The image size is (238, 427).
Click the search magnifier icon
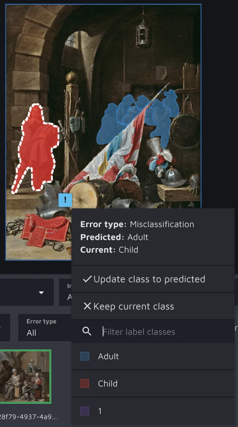pos(87,331)
